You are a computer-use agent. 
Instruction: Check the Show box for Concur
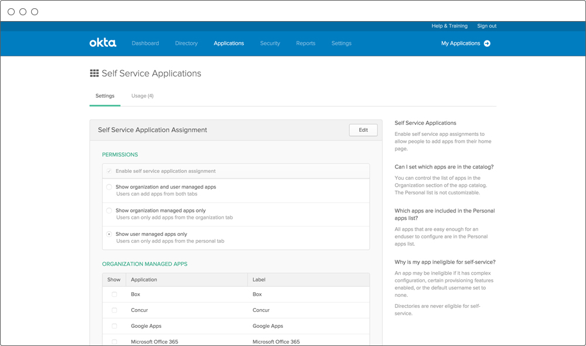(x=114, y=310)
